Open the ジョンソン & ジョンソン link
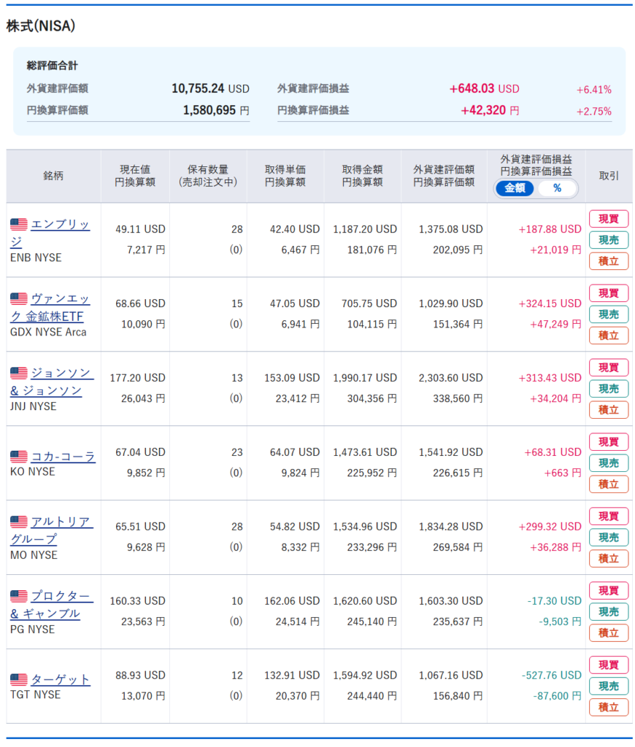The image size is (635, 747). tap(61, 373)
